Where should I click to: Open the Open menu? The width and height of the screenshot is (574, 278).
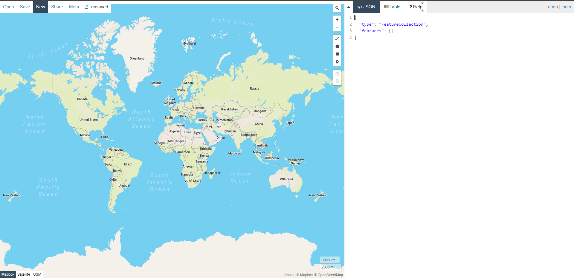pyautogui.click(x=8, y=7)
